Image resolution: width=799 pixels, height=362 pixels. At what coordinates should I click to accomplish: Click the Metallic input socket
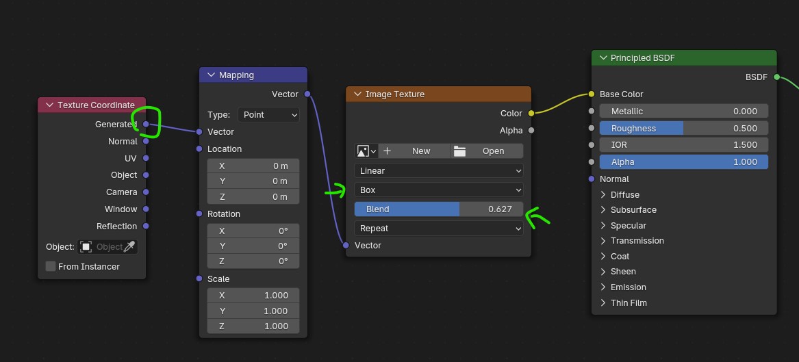point(591,111)
